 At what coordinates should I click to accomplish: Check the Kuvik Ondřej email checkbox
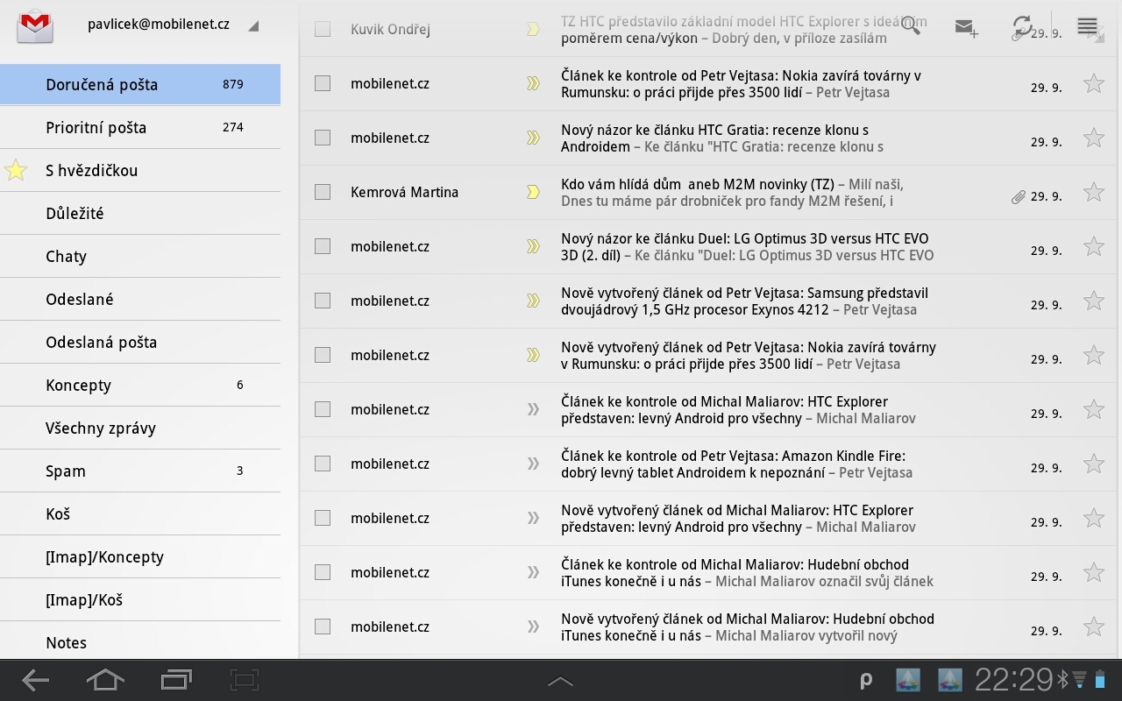(323, 29)
